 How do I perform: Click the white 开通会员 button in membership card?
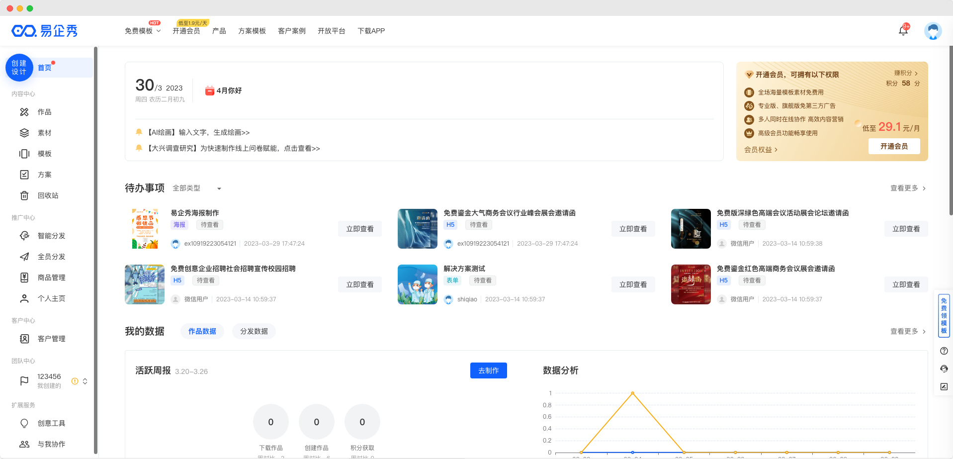[894, 146]
